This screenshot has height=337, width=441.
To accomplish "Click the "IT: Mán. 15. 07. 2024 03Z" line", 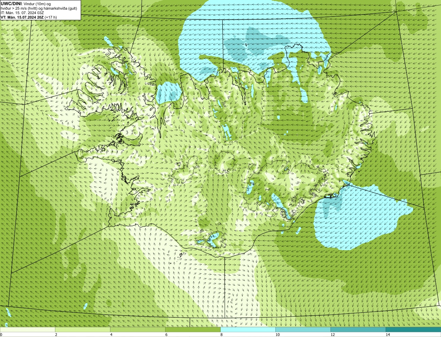I will pyautogui.click(x=22, y=13).
